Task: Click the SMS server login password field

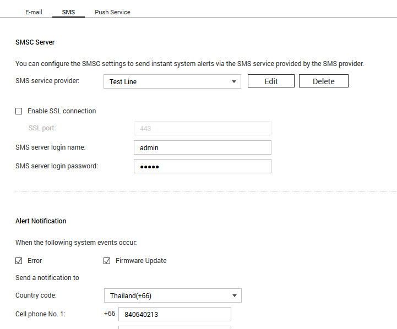Action: (203, 166)
